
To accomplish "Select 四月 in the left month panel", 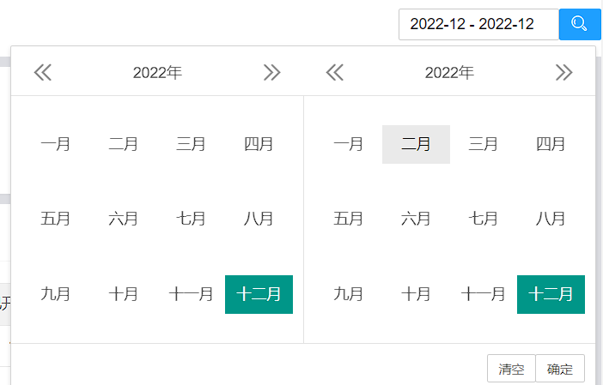I will tap(259, 144).
